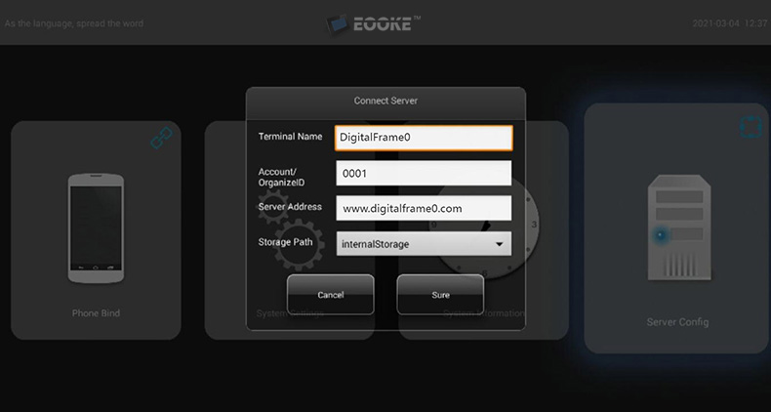Viewport: 771px width, 412px height.
Task: Open the Server Config tile
Action: pos(676,228)
